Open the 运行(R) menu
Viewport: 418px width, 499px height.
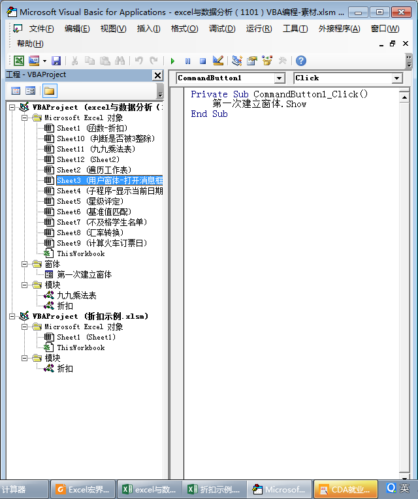259,29
